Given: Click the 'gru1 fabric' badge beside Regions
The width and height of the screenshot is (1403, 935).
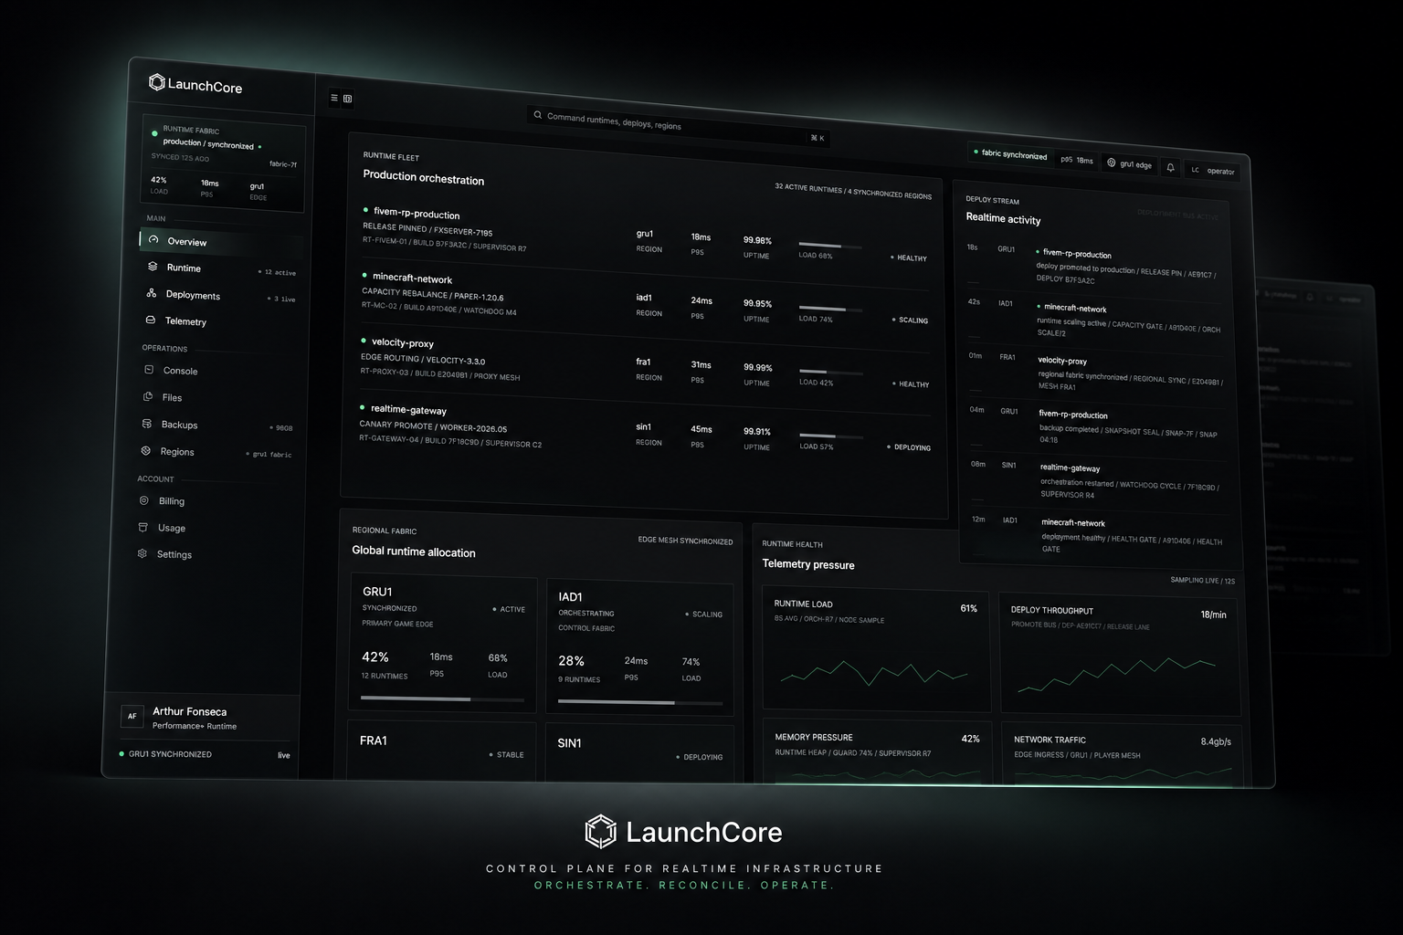Looking at the screenshot, I should (x=269, y=454).
